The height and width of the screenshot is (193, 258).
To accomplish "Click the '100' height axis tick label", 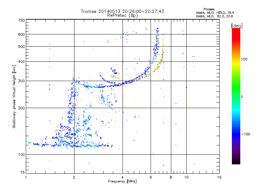I will click(x=22, y=155).
